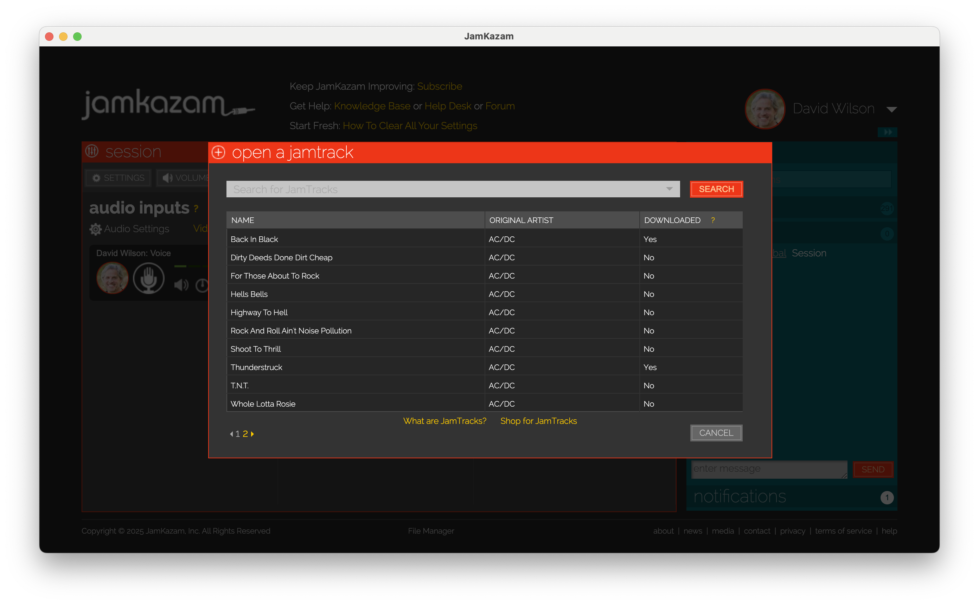
Task: Click the question mark next to audio inputs
Action: click(x=196, y=209)
